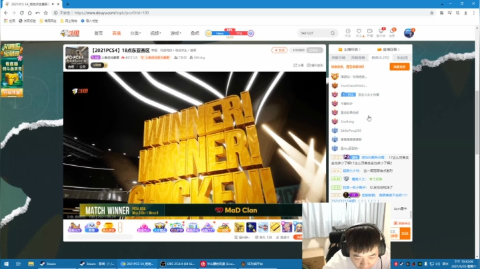Select the 直播 live nav item
Viewport: 480px width, 269px height.
point(116,33)
